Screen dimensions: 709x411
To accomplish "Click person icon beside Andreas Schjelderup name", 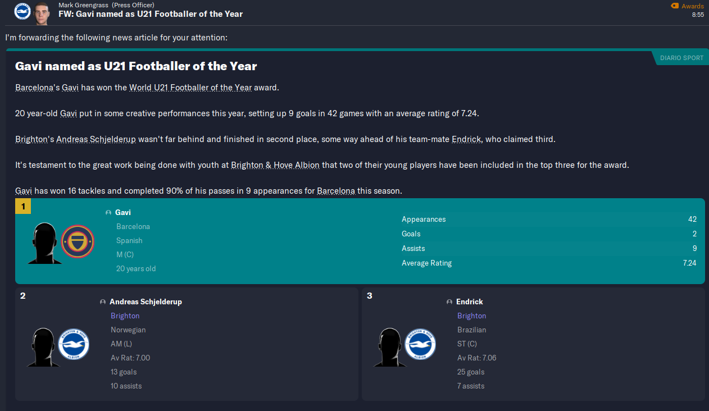I will point(103,302).
